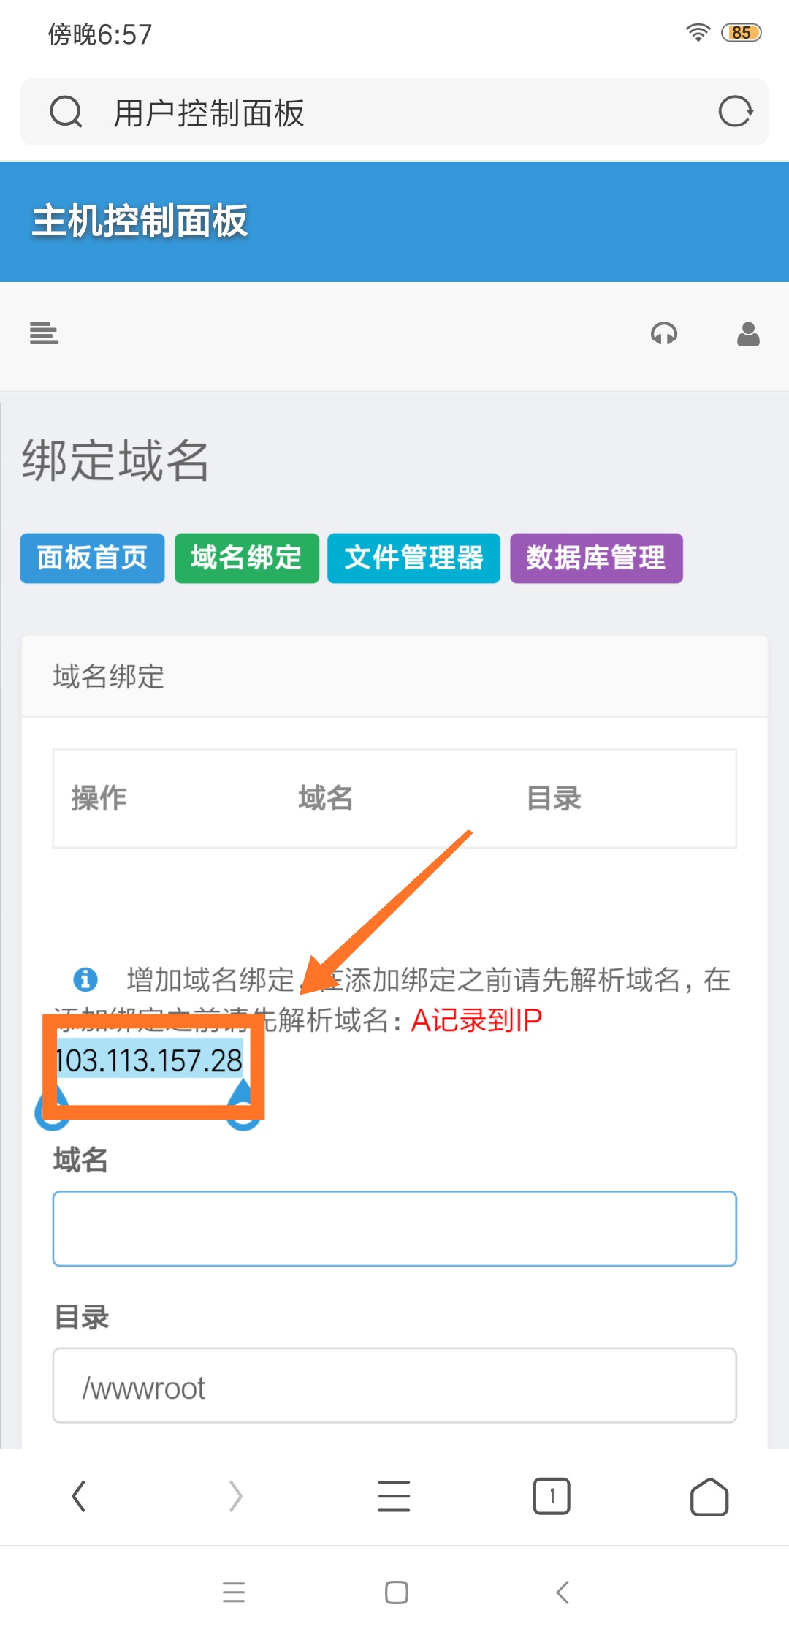Show open tabs via tab counter icon

pos(552,1496)
